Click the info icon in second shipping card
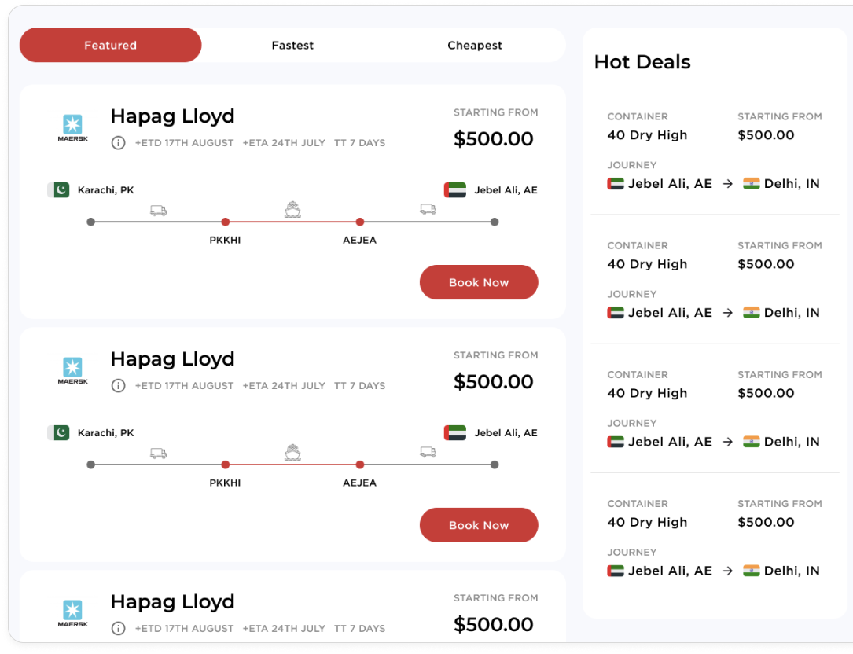This screenshot has height=654, width=853. [x=118, y=386]
